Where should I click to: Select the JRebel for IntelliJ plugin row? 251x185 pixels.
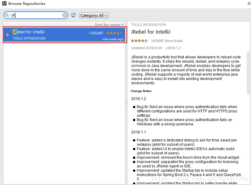point(65,35)
